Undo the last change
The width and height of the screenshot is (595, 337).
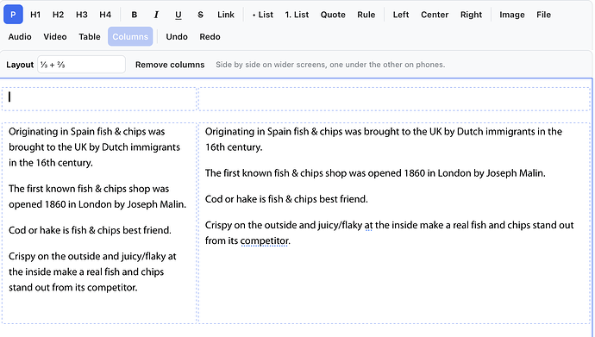click(x=177, y=36)
